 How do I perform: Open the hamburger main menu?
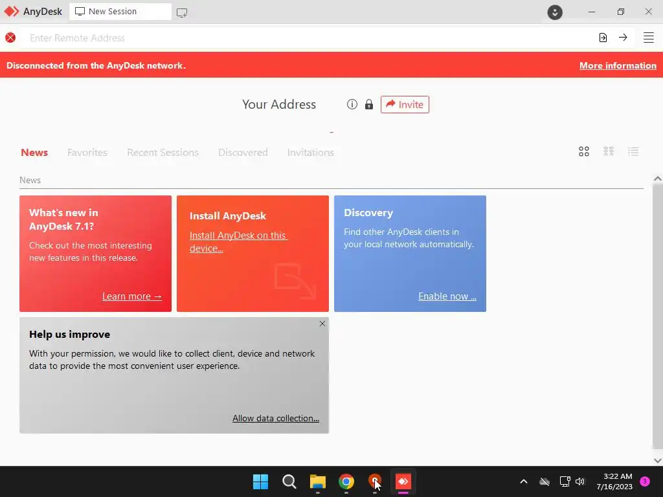click(649, 38)
